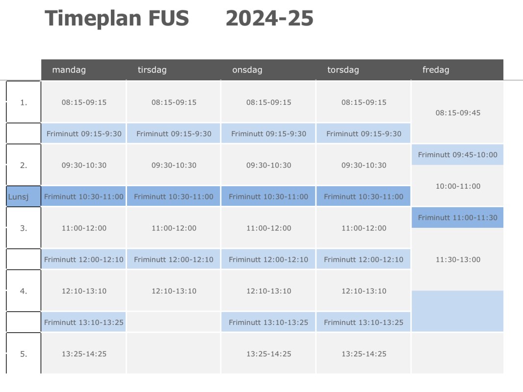523x392 pixels.
Task: Click the fredag column header
Action: (x=457, y=70)
